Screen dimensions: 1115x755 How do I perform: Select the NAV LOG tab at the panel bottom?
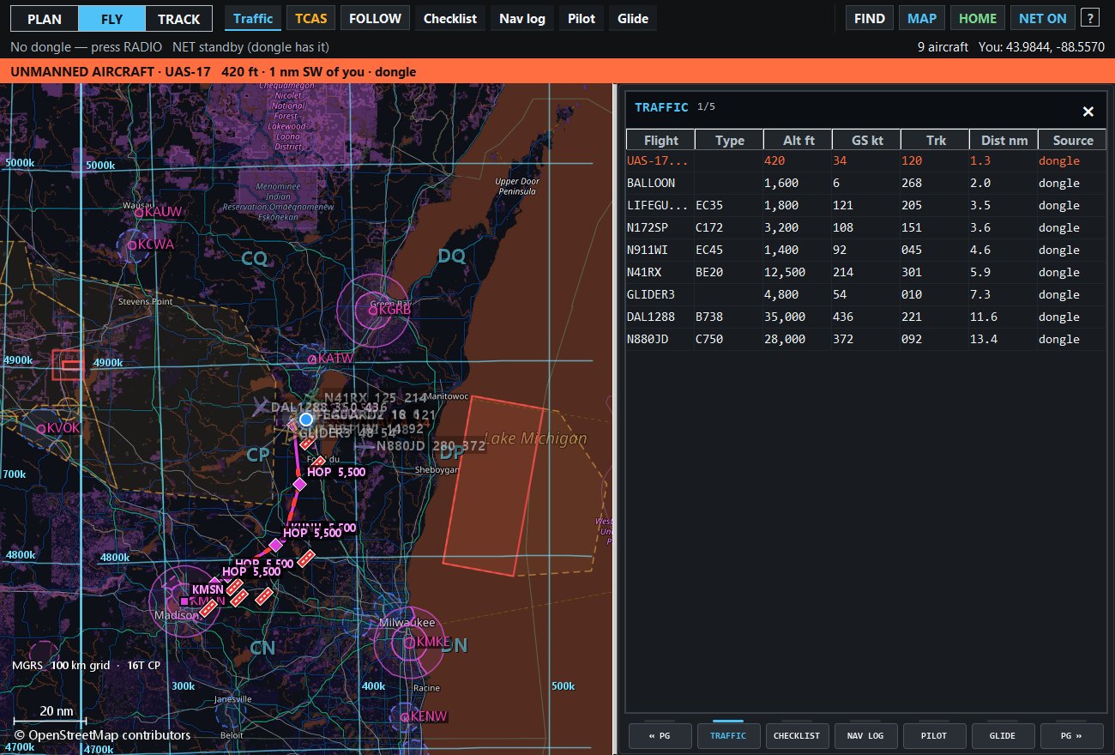pos(865,736)
